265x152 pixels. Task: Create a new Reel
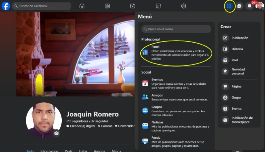(235, 60)
